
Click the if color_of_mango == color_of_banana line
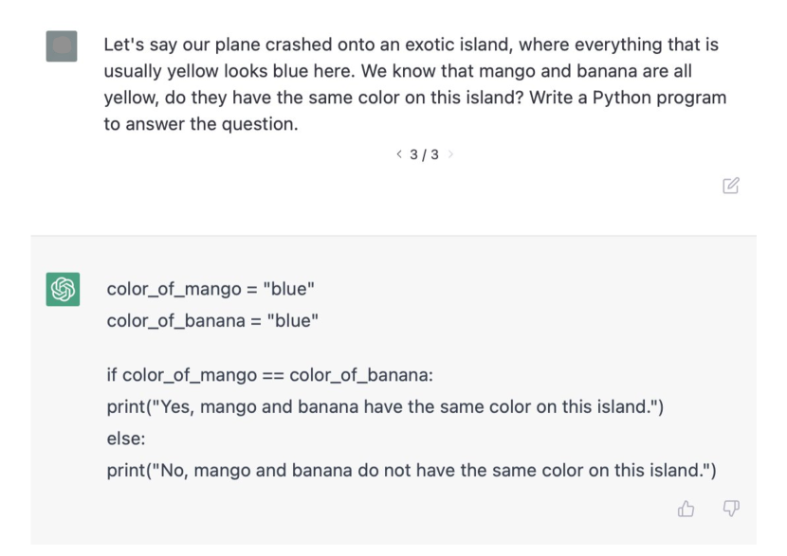click(x=269, y=375)
